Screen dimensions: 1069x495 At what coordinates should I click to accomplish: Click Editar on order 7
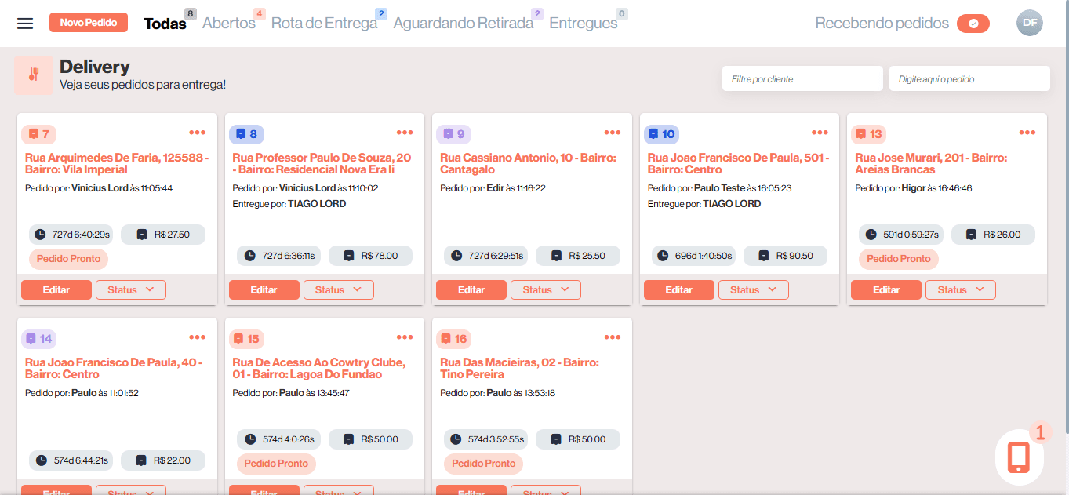(x=56, y=290)
